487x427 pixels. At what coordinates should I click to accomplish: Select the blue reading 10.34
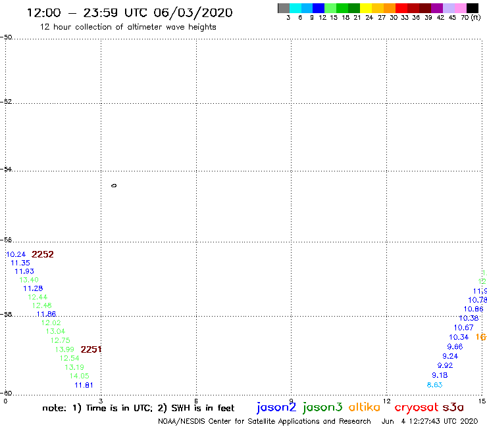pos(459,338)
